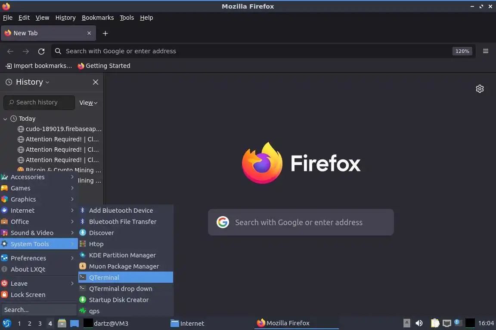Viewport: 496px width, 330px height.
Task: Click the Htop icon in submenu
Action: click(x=83, y=244)
